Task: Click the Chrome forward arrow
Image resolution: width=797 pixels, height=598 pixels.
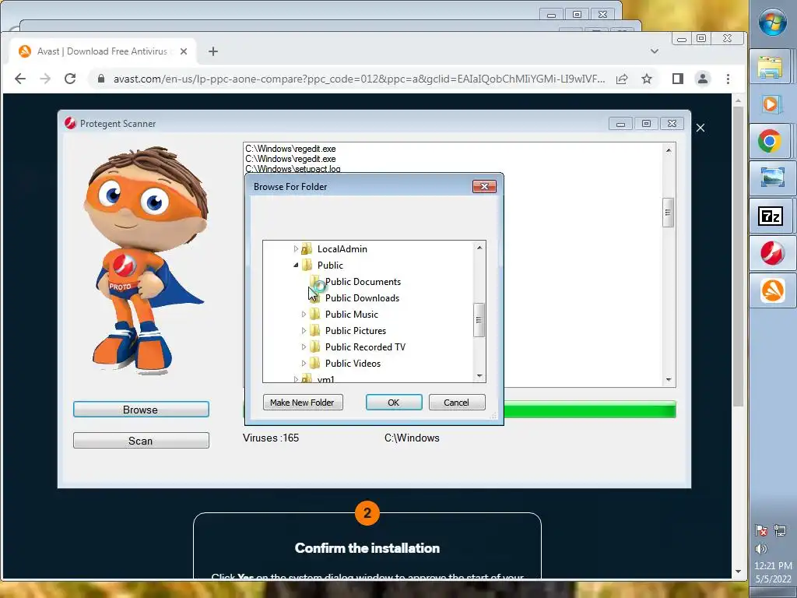Action: point(45,79)
